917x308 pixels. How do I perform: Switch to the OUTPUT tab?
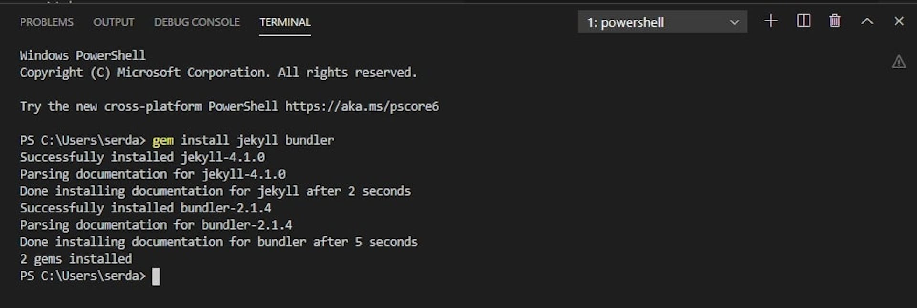tap(114, 22)
